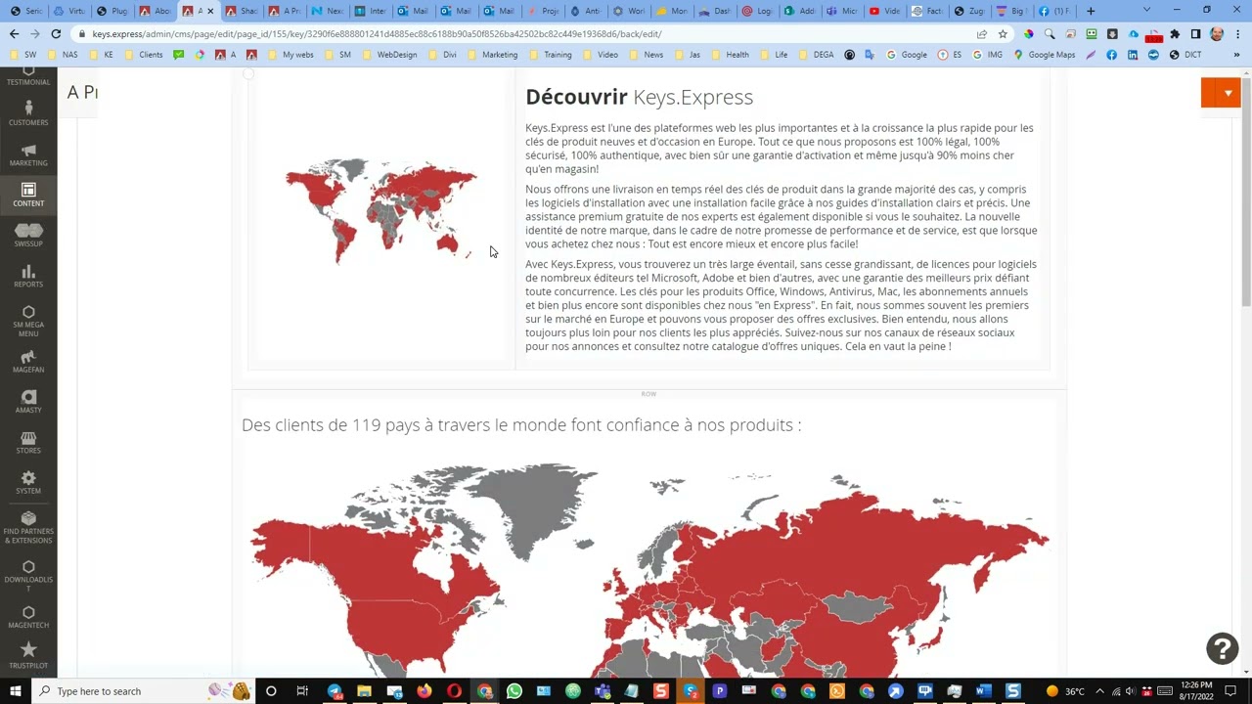This screenshot has width=1252, height=704.
Task: Click the Découvrir Keys.Express heading
Action: [x=639, y=97]
